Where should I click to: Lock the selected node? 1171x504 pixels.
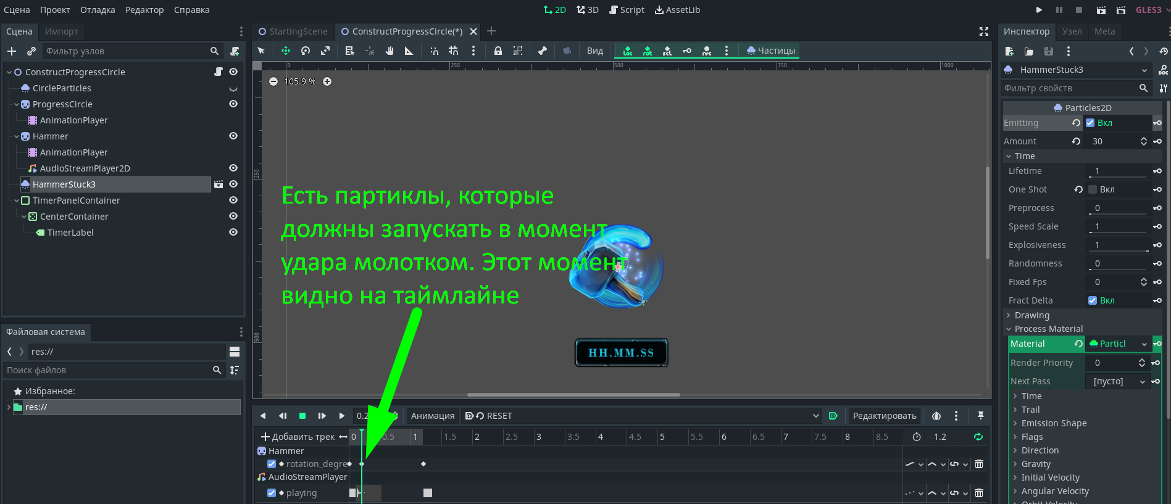(x=498, y=51)
